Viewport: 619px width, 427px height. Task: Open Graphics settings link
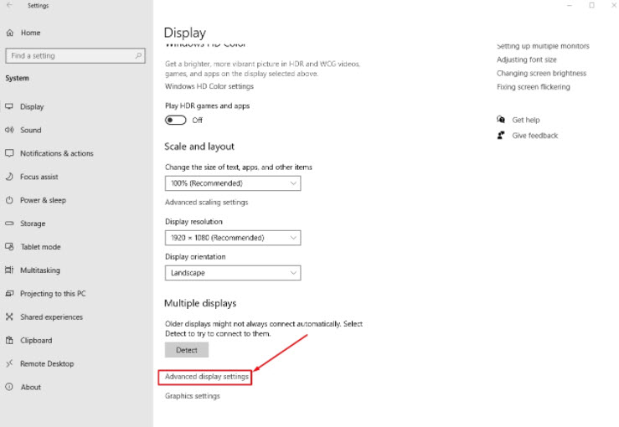pyautogui.click(x=193, y=396)
